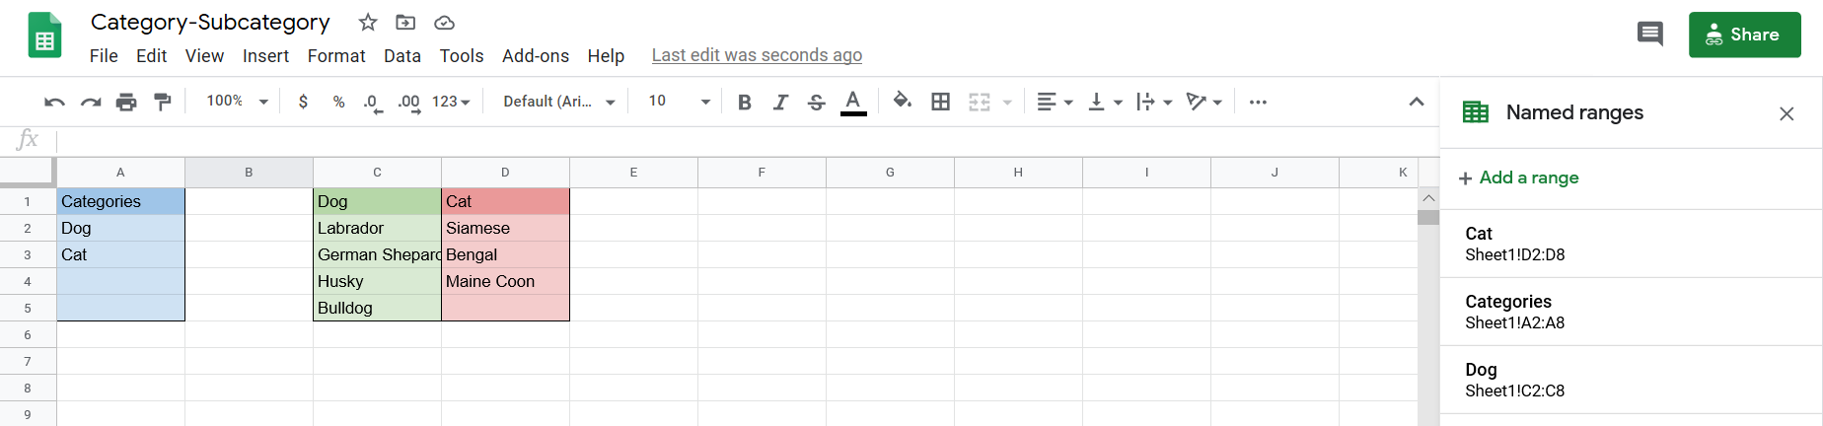Viewport: 1823px width, 426px height.
Task: Open the Format menu
Action: 336,56
